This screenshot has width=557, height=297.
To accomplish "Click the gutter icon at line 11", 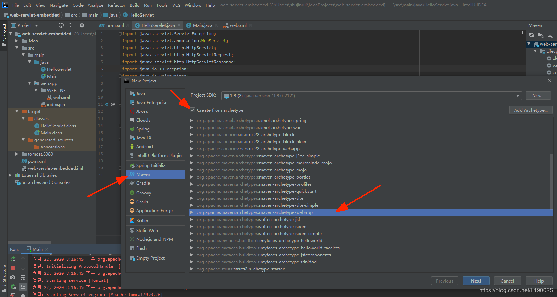I will [108, 104].
